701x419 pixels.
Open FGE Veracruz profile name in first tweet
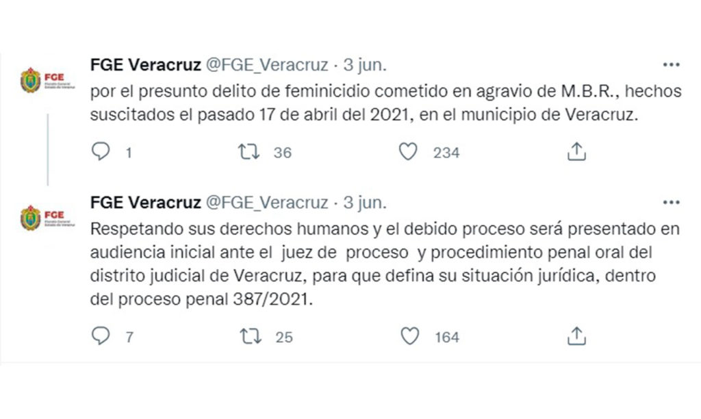point(145,65)
